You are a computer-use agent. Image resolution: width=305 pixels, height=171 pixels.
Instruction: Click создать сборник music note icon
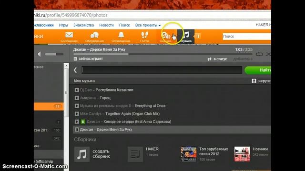click(x=82, y=154)
